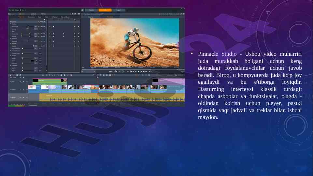Image resolution: width=313 pixels, height=176 pixels.
Task: Select the Properties sub-tab in the editor
Action: pyautogui.click(x=21, y=17)
